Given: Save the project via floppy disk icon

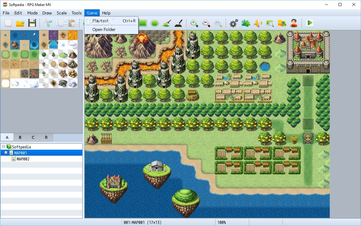Looking at the screenshot, I should pyautogui.click(x=32, y=23).
